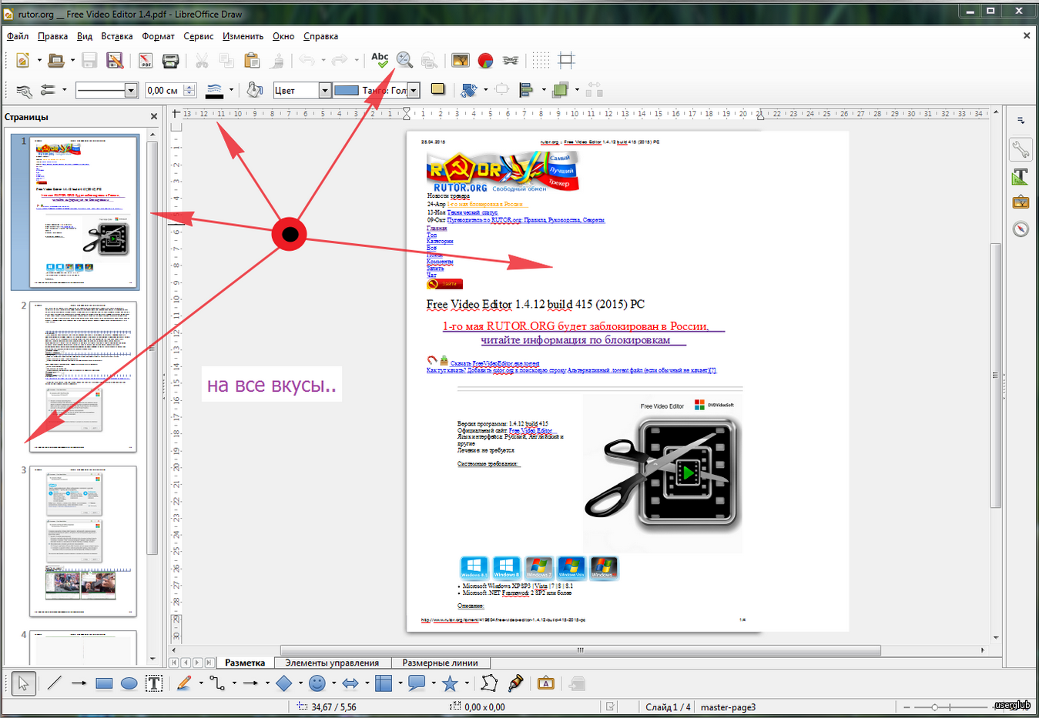Create a new document with New icon
This screenshot has width=1039, height=718.
pyautogui.click(x=22, y=60)
